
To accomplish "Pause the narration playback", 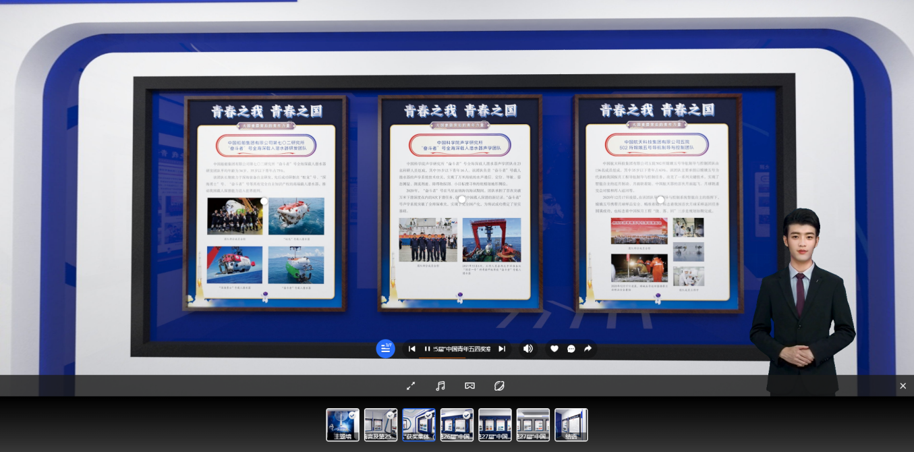I will coord(427,349).
